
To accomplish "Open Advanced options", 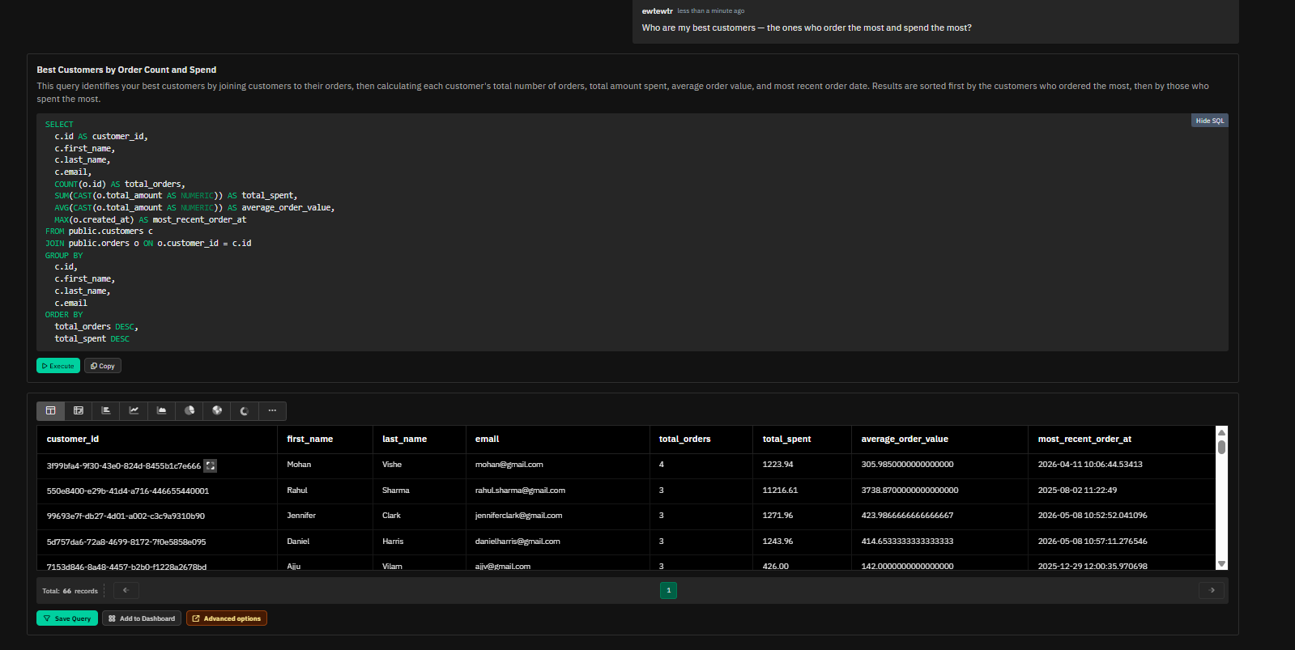I will click(227, 618).
